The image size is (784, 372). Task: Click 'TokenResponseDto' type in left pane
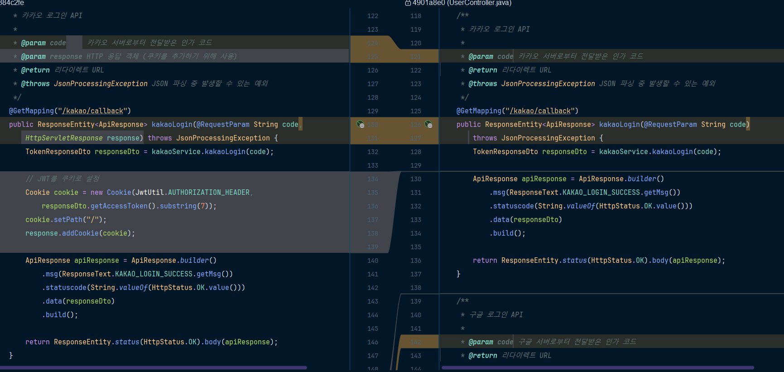58,152
